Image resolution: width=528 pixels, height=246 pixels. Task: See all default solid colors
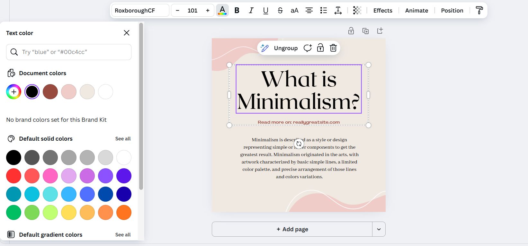(x=123, y=139)
